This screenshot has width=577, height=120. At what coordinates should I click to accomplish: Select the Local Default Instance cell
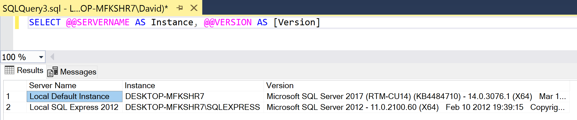pyautogui.click(x=69, y=97)
